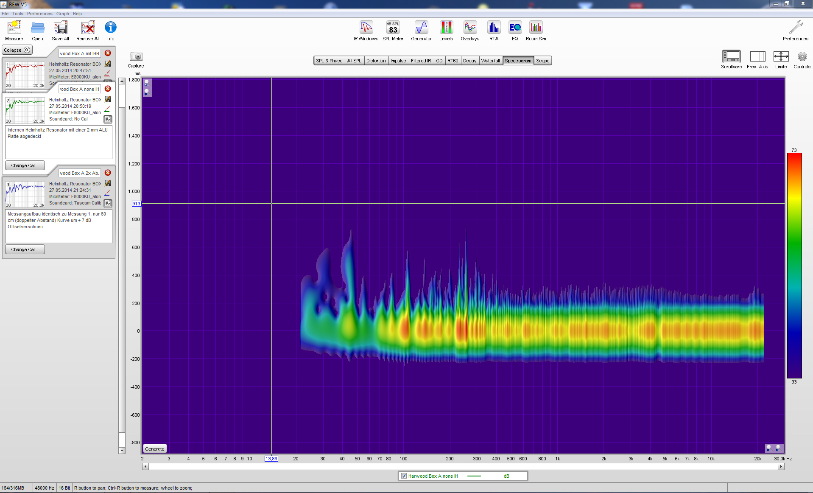Viewport: 813px width, 493px height.
Task: Switch to Waterfall tab
Action: click(x=490, y=61)
